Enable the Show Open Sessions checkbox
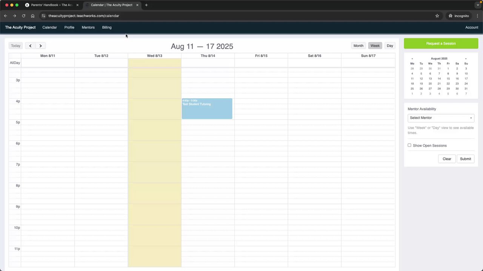This screenshot has height=271, width=483. (409, 145)
